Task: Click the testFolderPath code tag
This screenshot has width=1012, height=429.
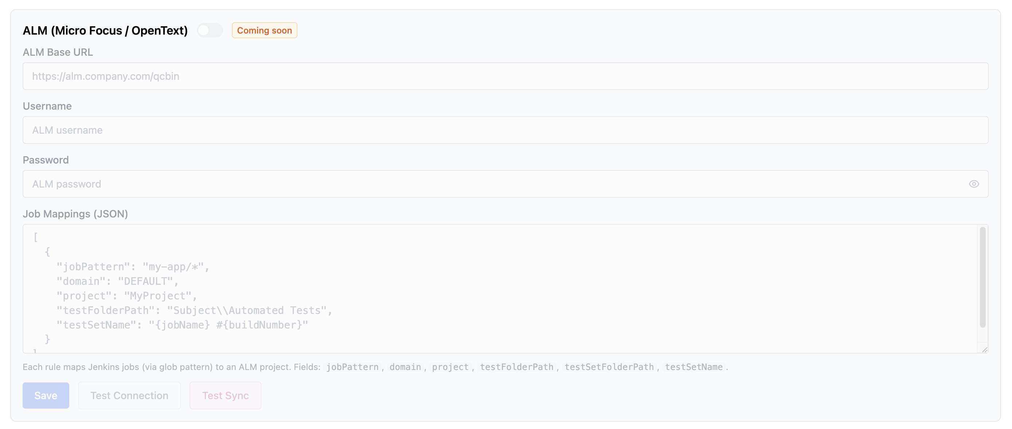Action: tap(516, 367)
